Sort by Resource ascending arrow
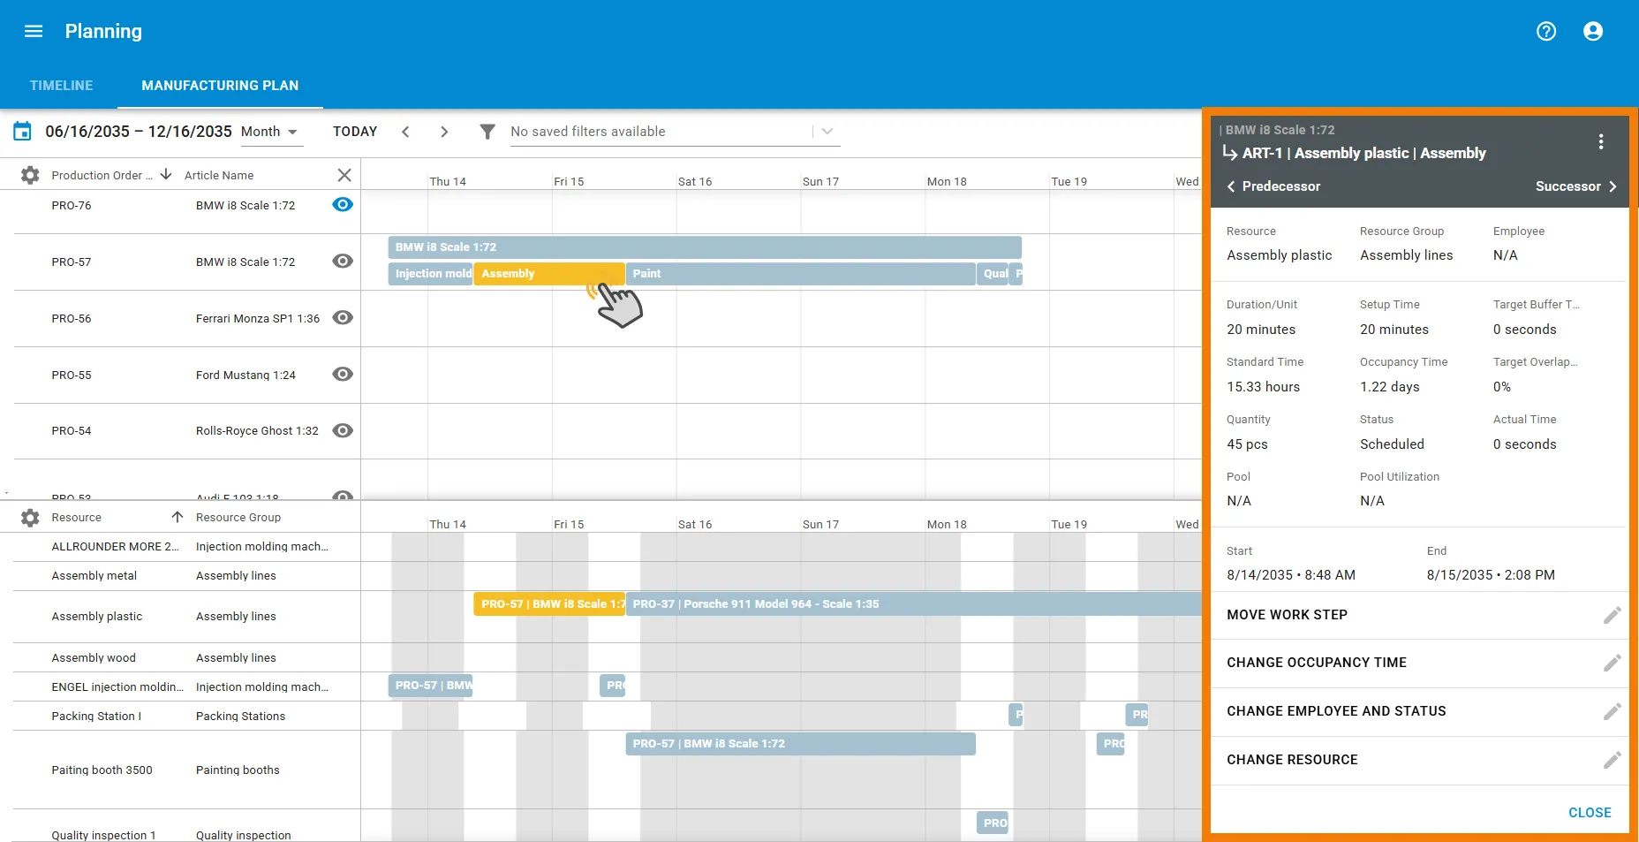The width and height of the screenshot is (1639, 842). (x=177, y=517)
